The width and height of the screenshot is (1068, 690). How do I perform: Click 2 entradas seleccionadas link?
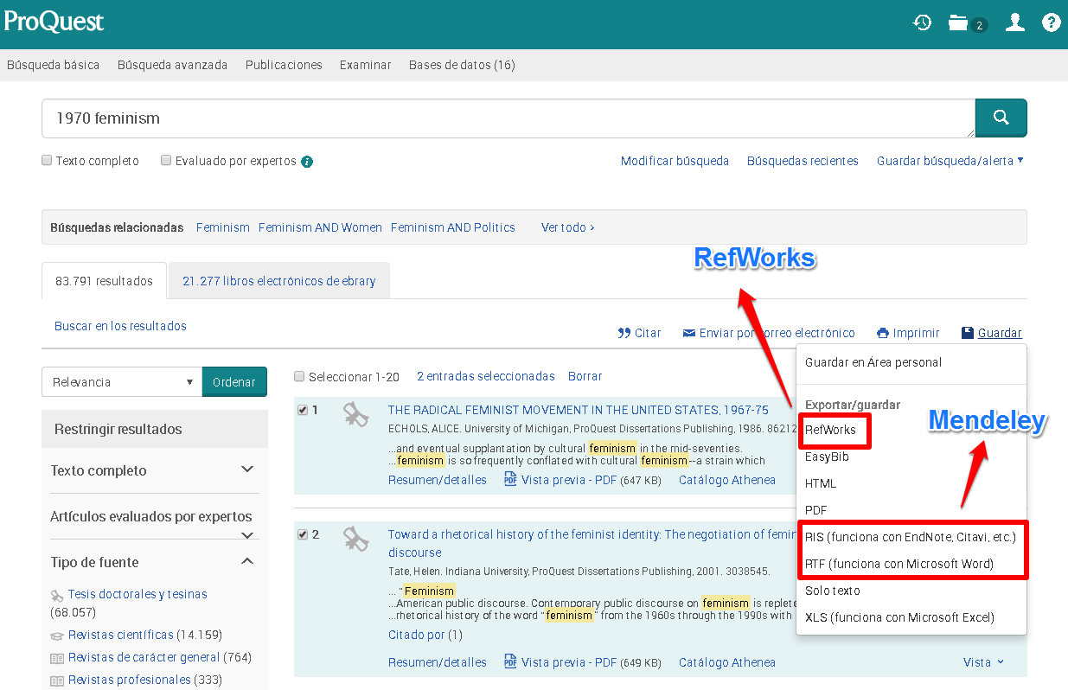click(x=486, y=376)
